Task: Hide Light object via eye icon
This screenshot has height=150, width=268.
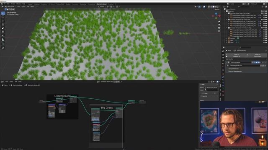Action: click(x=264, y=40)
